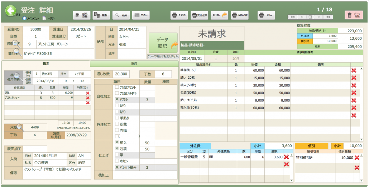Open the 受注区分 リピート field
This screenshot has height=187, width=369.
coord(81,36)
